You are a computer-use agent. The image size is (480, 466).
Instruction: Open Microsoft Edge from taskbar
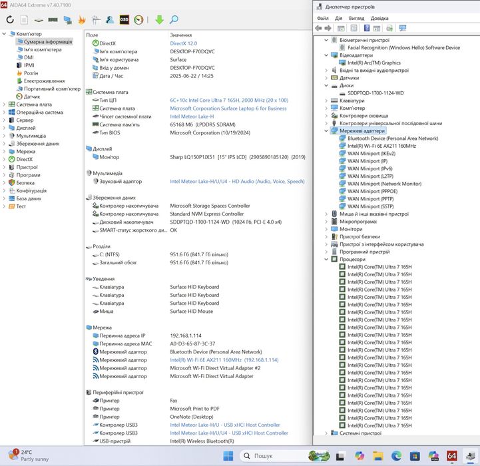tap(396, 456)
